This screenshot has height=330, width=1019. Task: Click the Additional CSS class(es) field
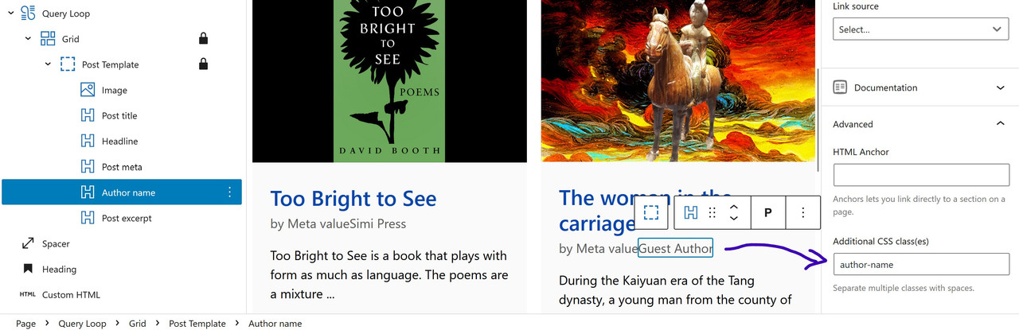pyautogui.click(x=921, y=264)
